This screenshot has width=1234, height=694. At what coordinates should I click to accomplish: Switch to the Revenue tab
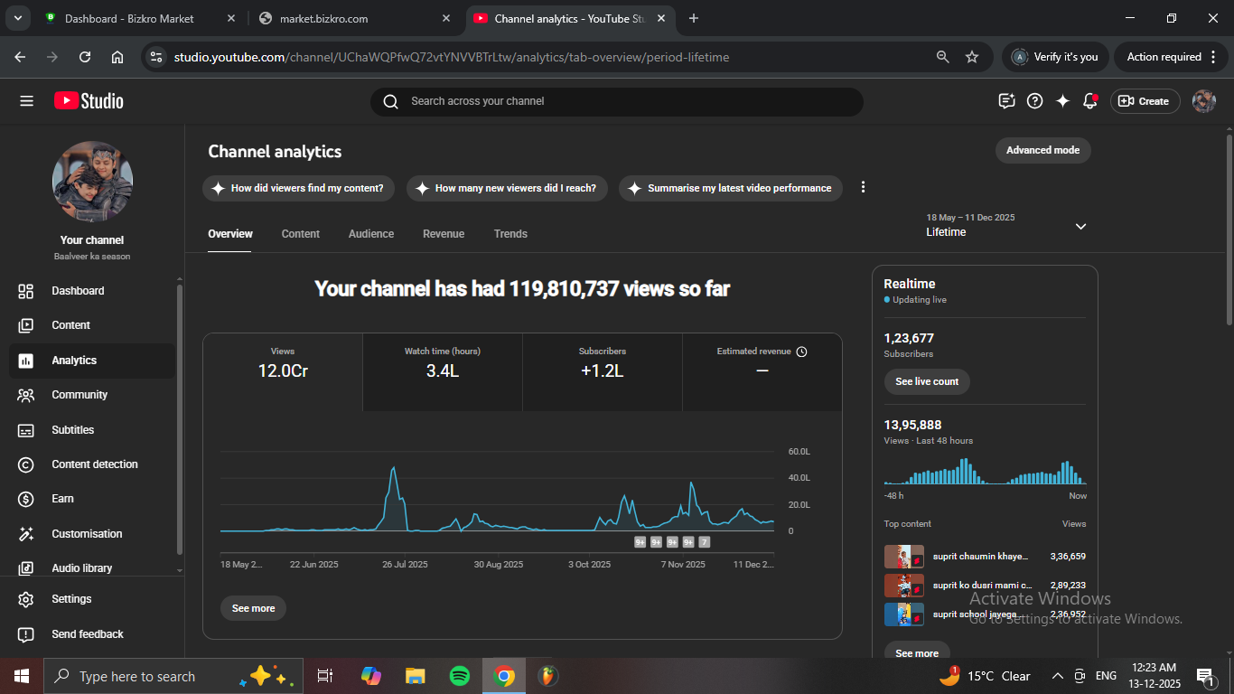click(444, 234)
